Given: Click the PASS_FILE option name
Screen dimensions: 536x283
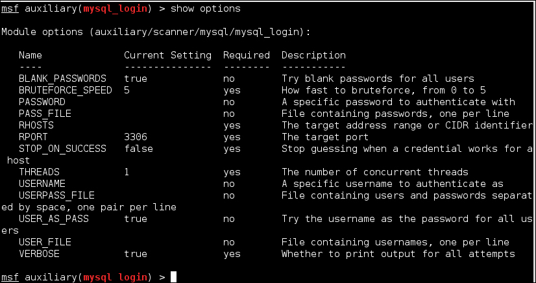Looking at the screenshot, I should [45, 114].
